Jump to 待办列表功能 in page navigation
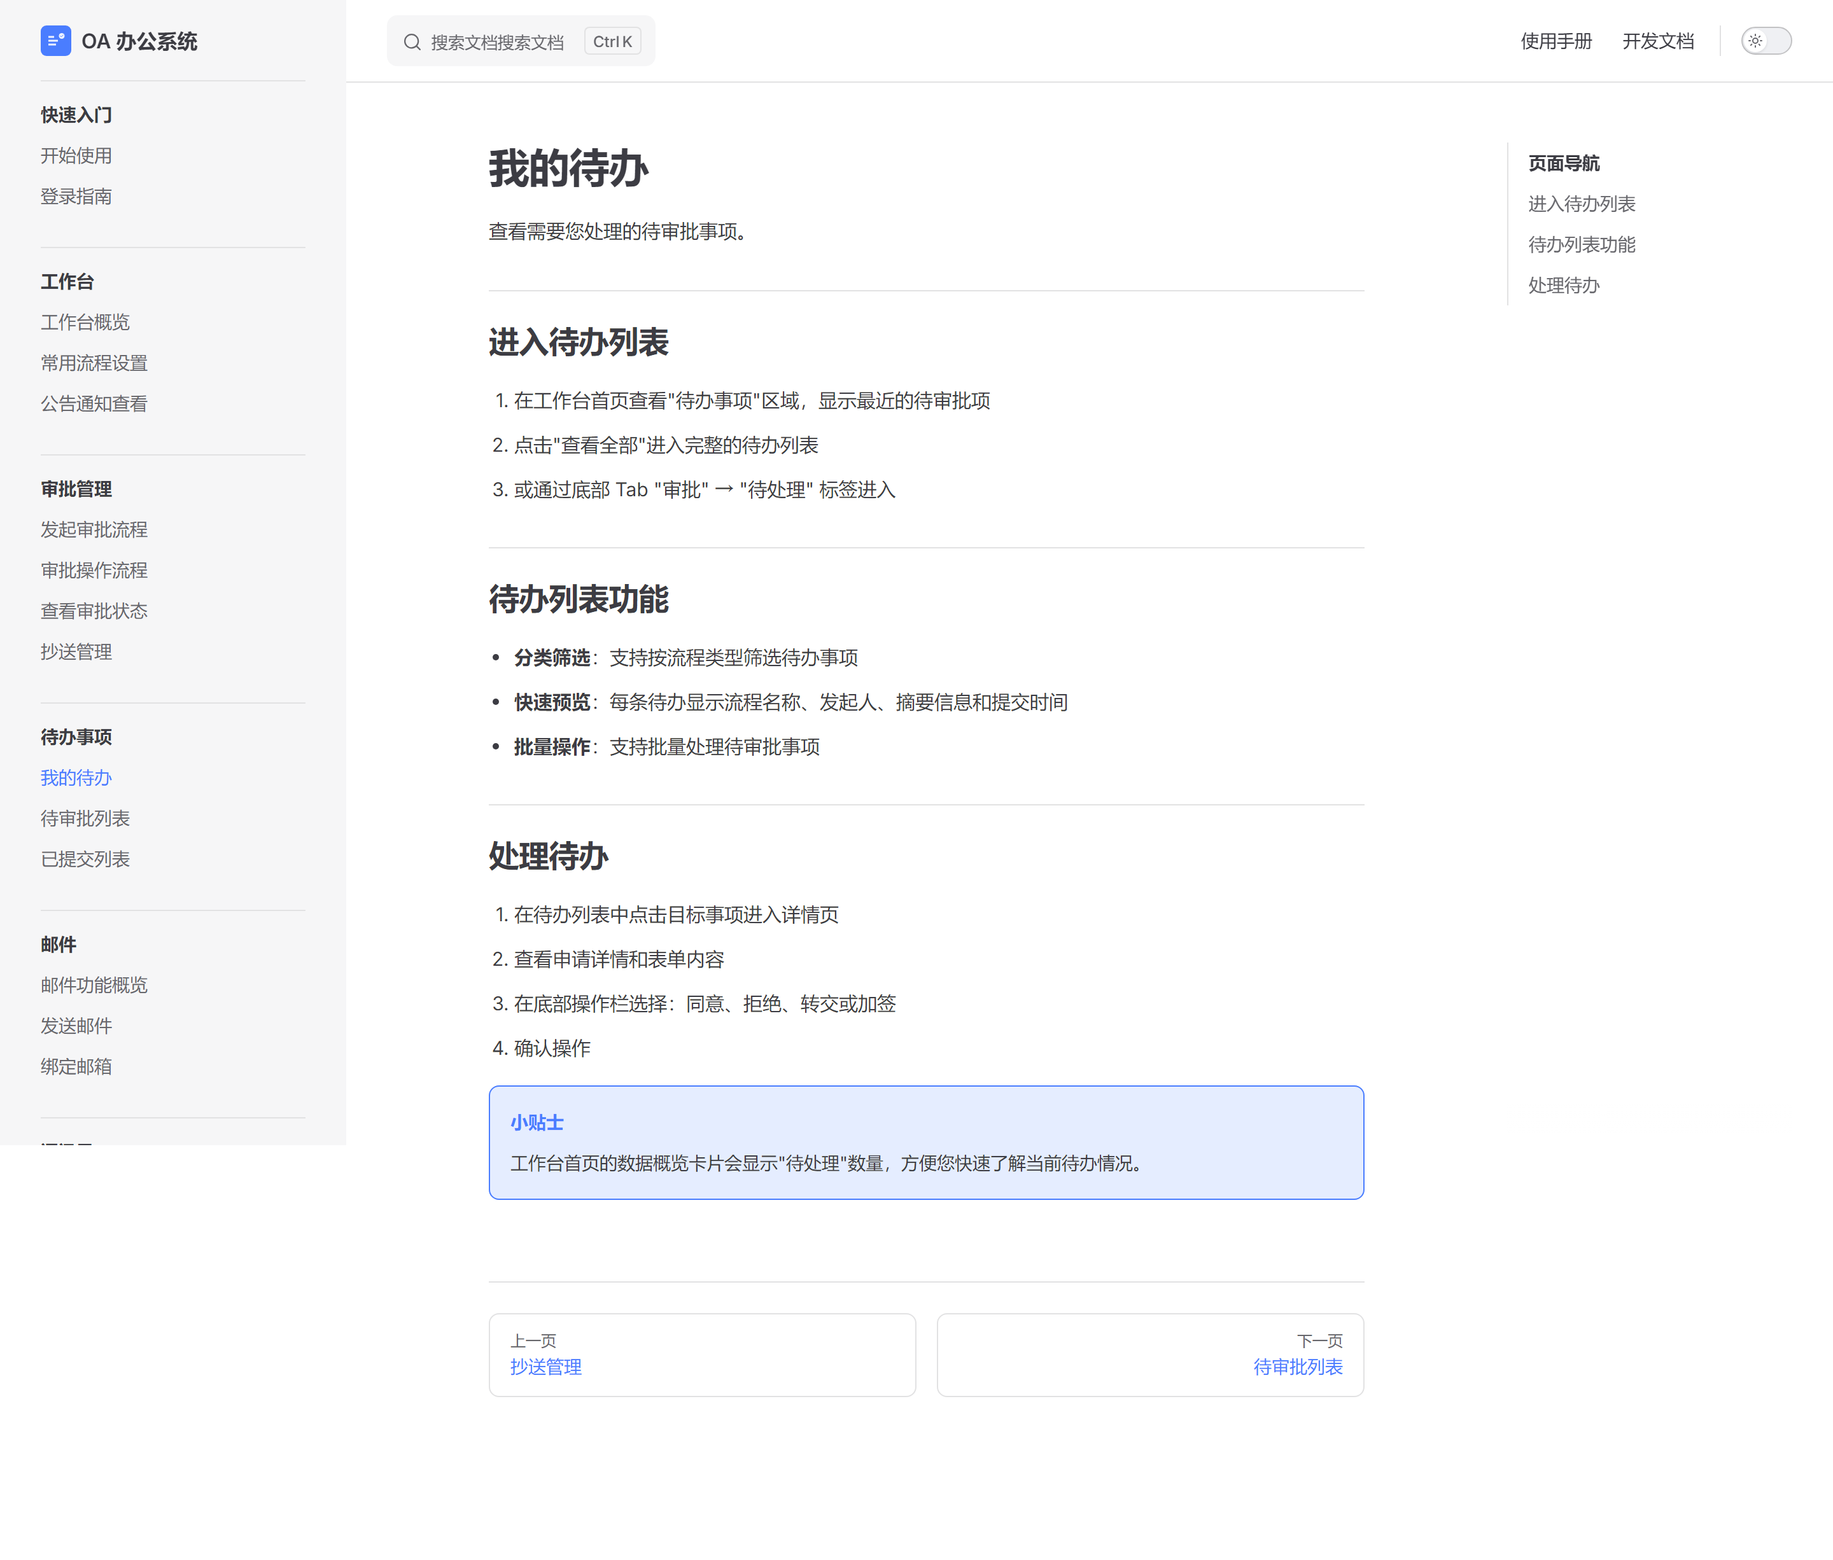Screen dimensions: 1833x1560 [1582, 245]
